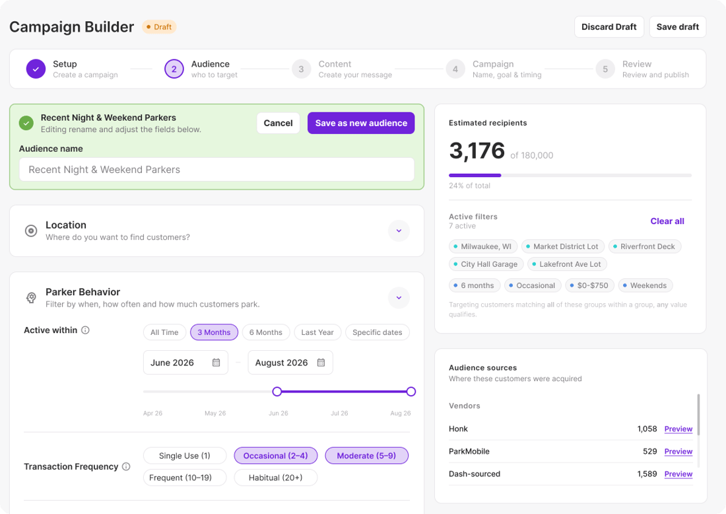
Task: Select the 6 Months filter pill
Action: [x=266, y=332]
